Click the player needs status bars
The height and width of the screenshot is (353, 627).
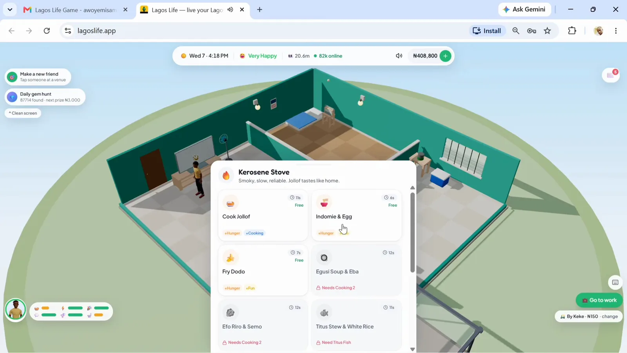[71, 311]
